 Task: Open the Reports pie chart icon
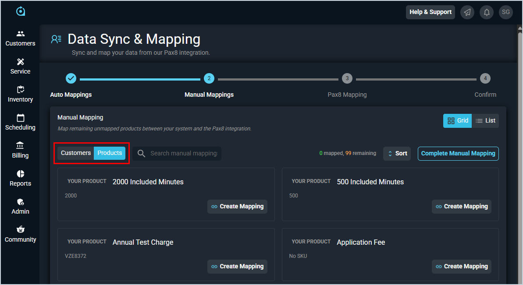pyautogui.click(x=21, y=174)
